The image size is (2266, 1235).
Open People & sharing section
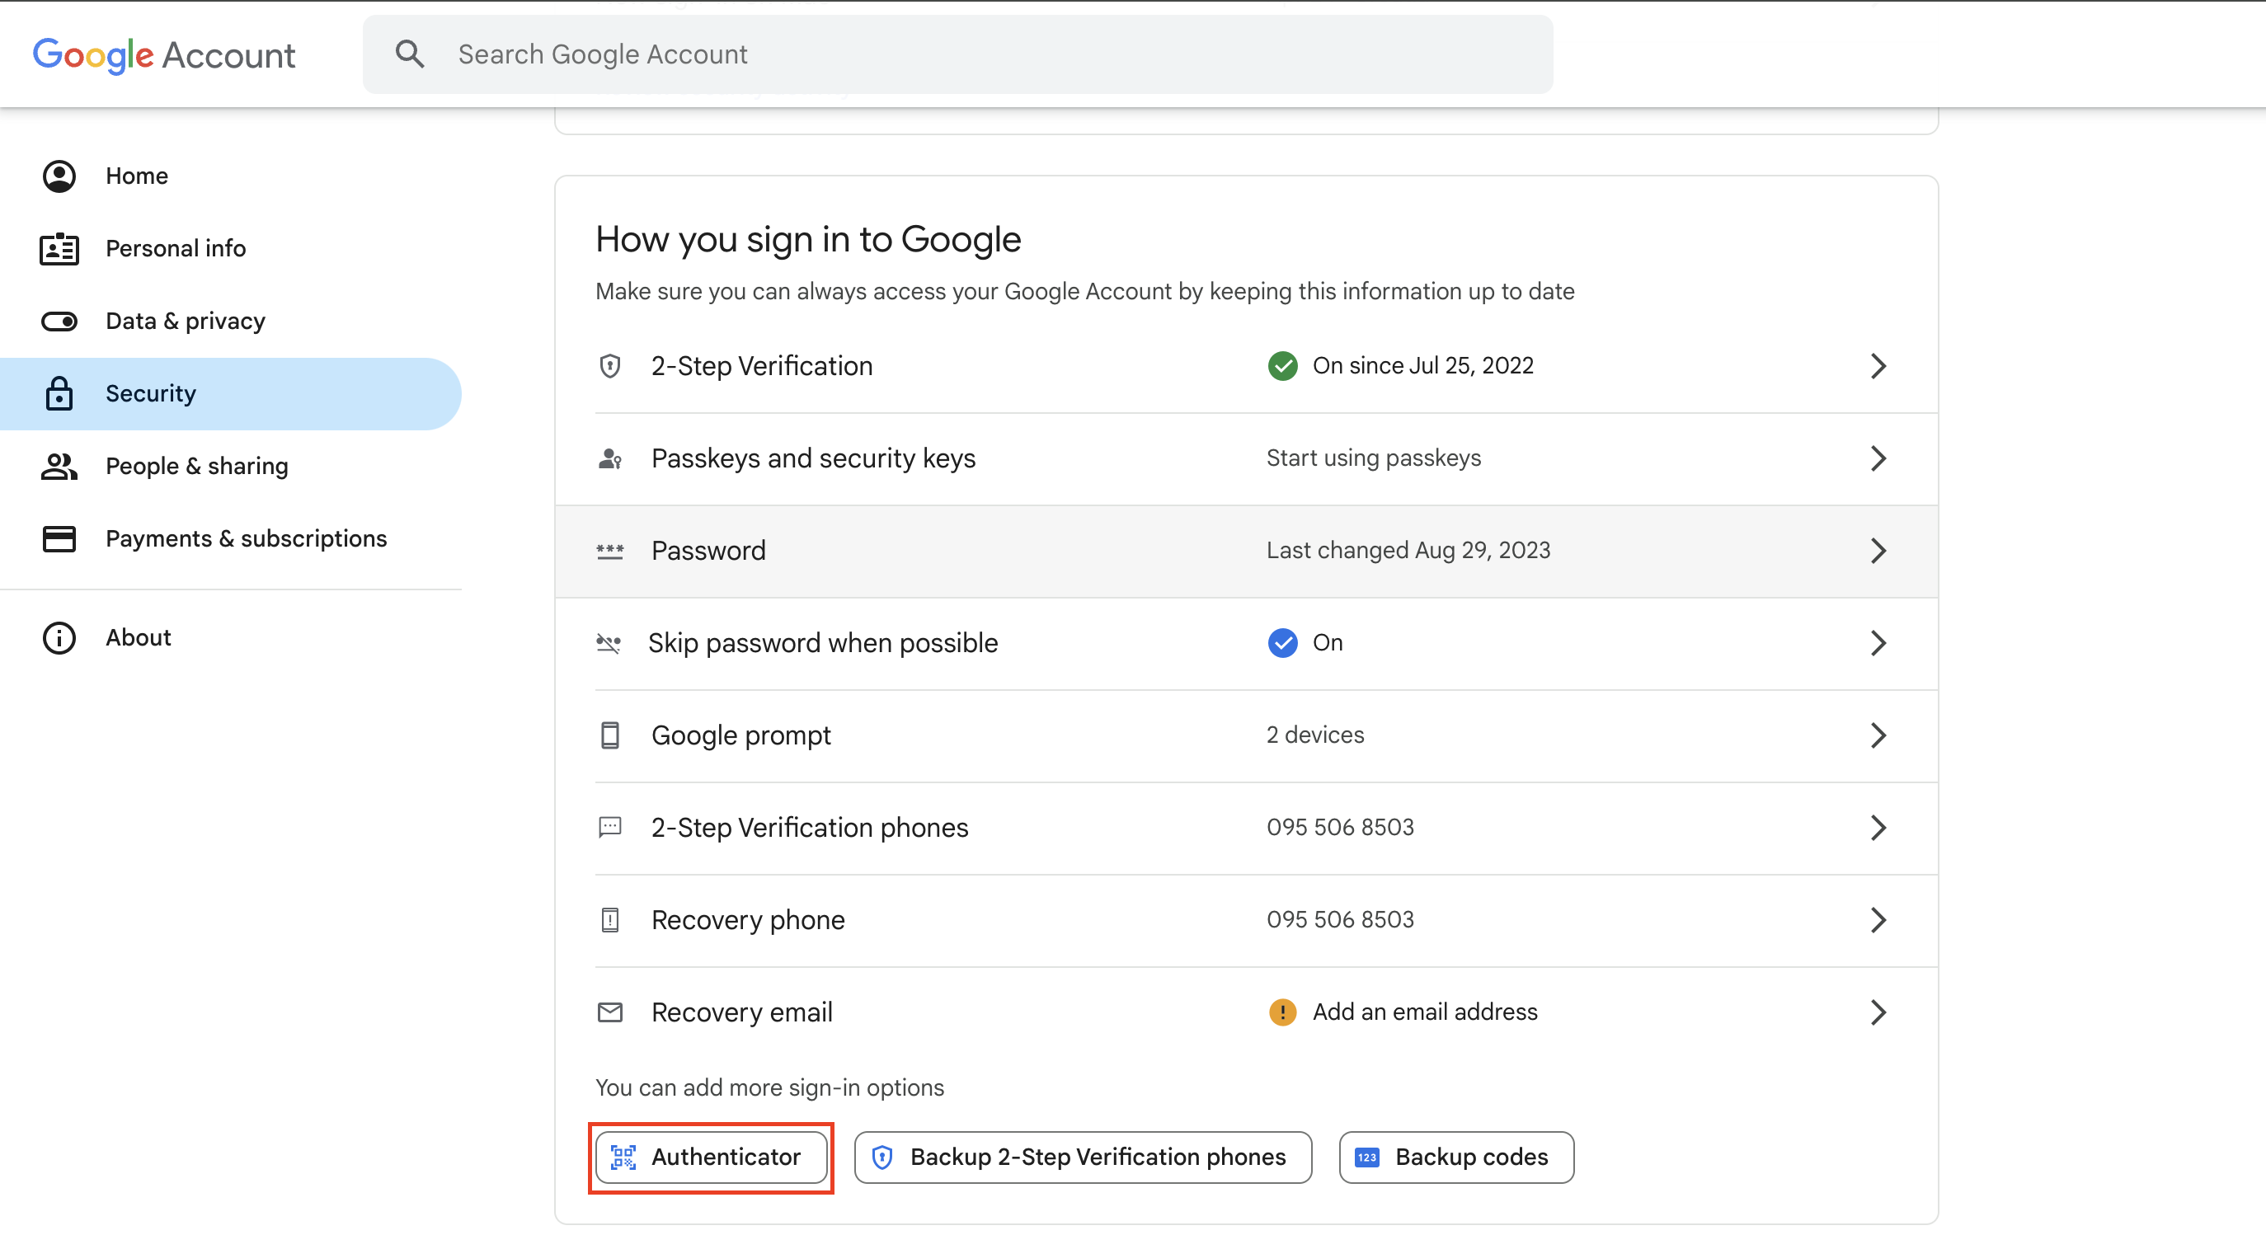pos(230,466)
